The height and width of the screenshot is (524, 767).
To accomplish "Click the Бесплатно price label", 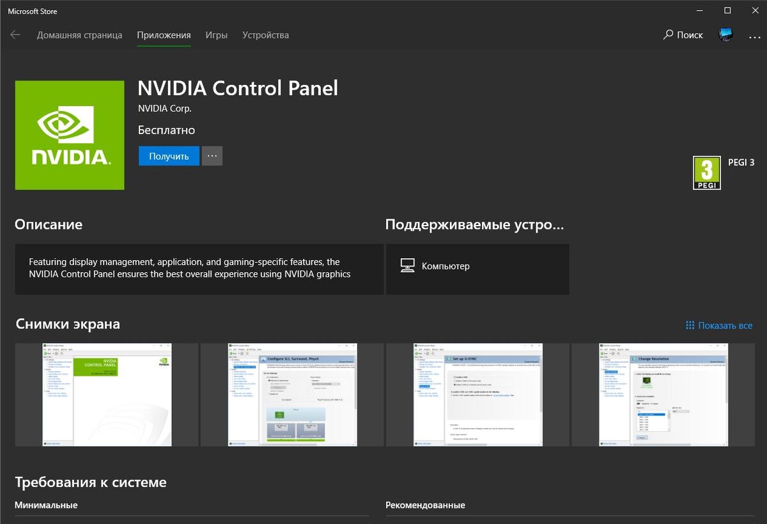I will pyautogui.click(x=167, y=130).
